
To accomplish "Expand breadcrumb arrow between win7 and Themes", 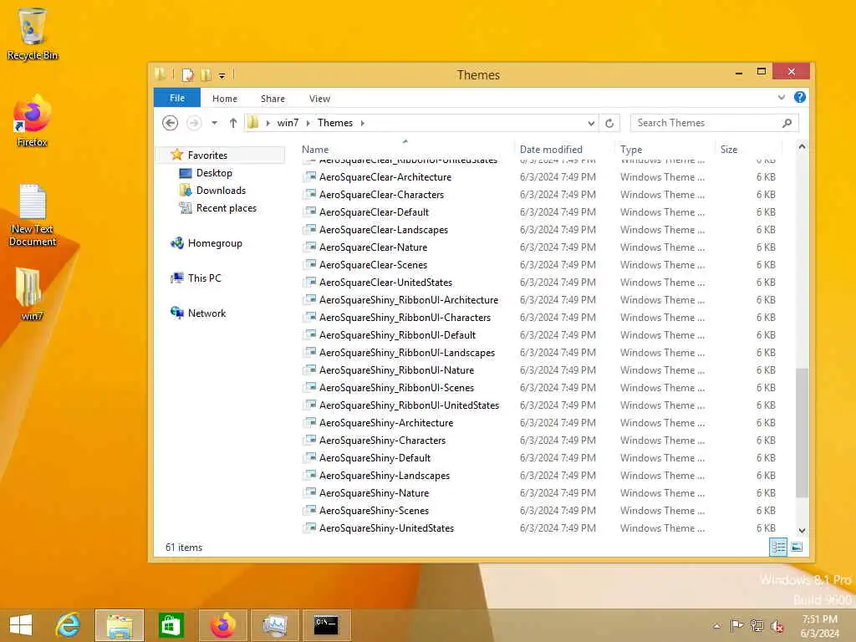I will coord(308,123).
